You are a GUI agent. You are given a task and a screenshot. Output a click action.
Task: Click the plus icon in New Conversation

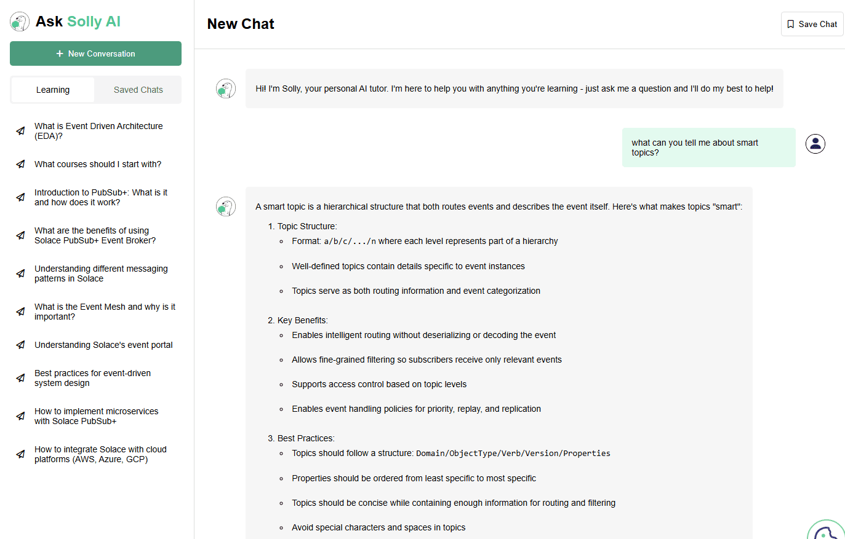[x=60, y=53]
